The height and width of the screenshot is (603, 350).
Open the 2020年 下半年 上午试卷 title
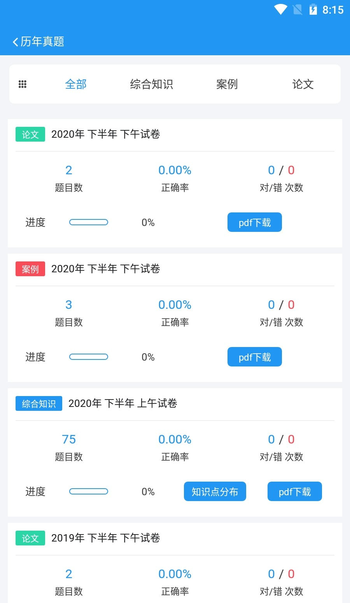123,403
